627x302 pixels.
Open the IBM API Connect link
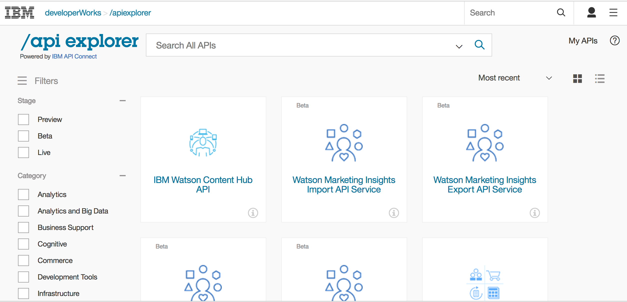[x=74, y=56]
